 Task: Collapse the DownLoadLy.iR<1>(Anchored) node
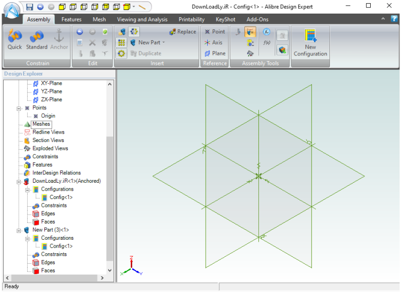(x=19, y=181)
